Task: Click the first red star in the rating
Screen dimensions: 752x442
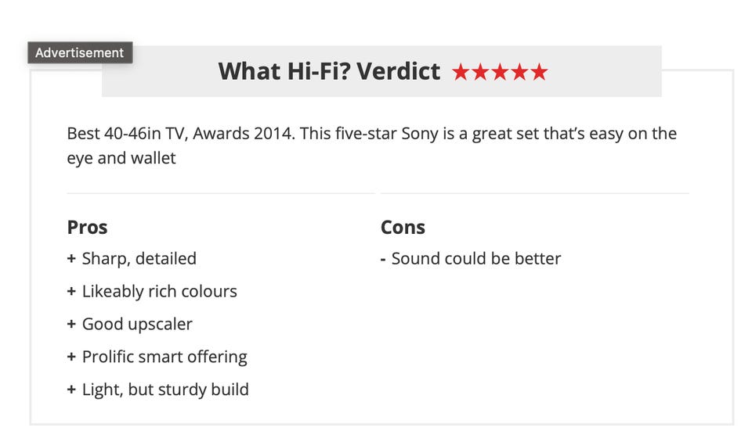Action: 461,73
